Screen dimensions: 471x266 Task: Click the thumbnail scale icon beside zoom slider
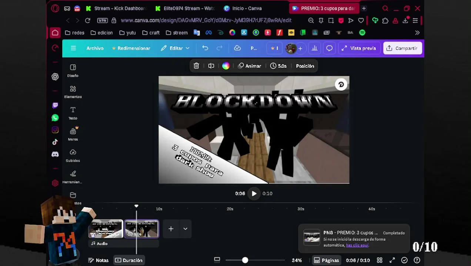(217, 260)
